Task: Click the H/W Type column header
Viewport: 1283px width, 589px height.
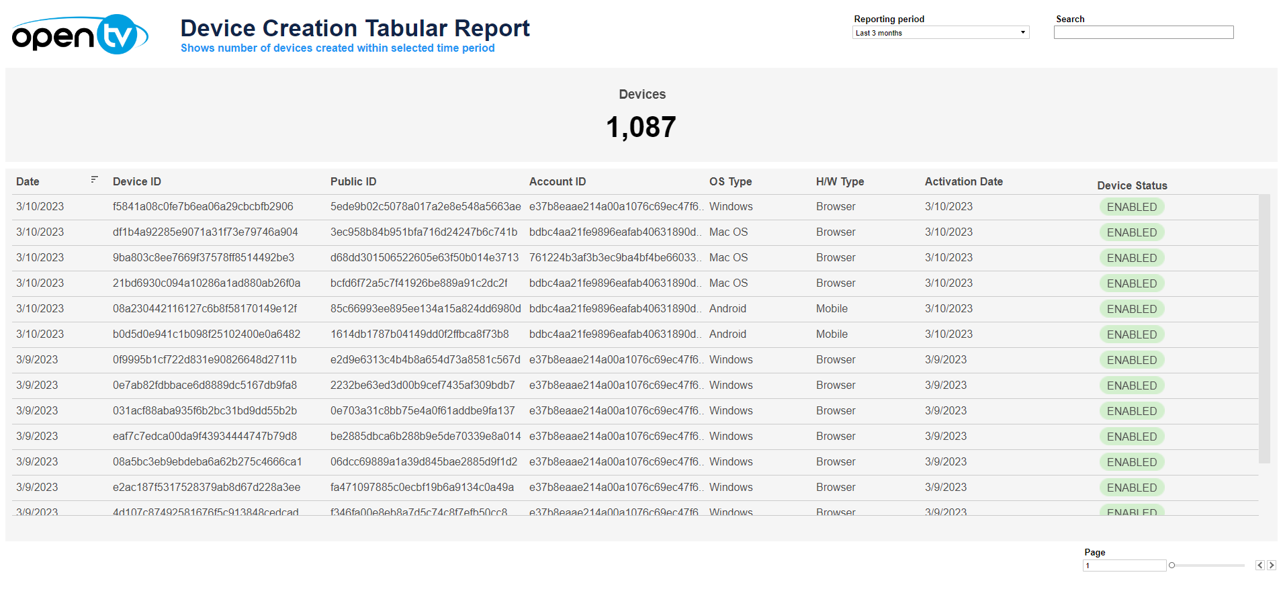Action: click(840, 182)
